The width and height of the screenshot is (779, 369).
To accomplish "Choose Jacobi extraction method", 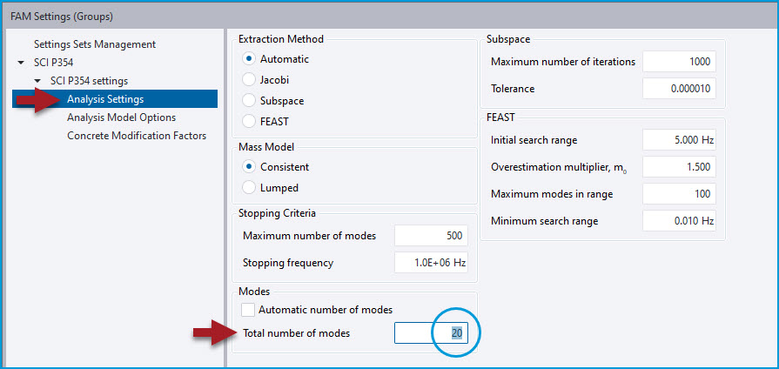I will point(250,80).
